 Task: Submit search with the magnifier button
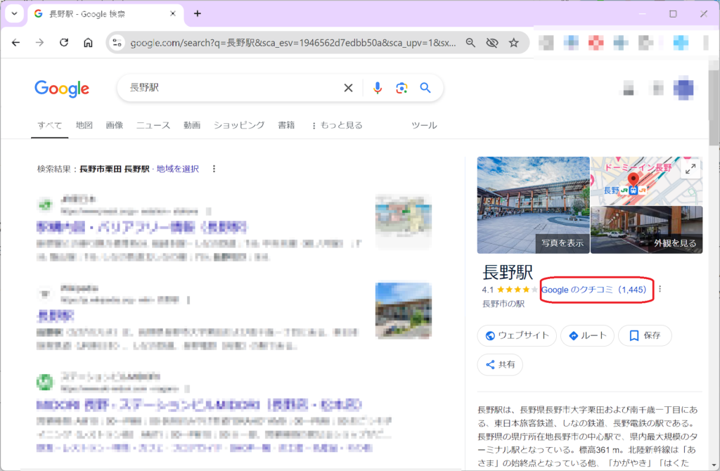(x=425, y=88)
